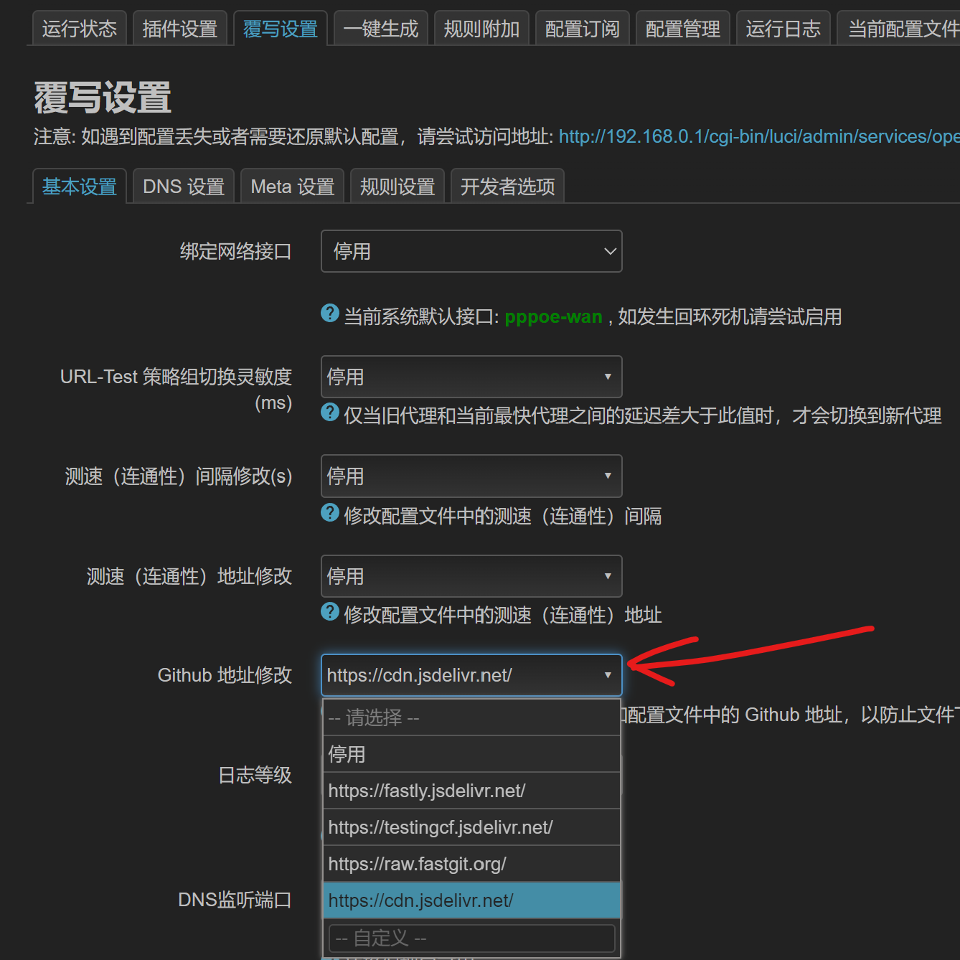Click help icon under URL-Test sensitivity dropdown
This screenshot has width=960, height=960.
tap(330, 413)
